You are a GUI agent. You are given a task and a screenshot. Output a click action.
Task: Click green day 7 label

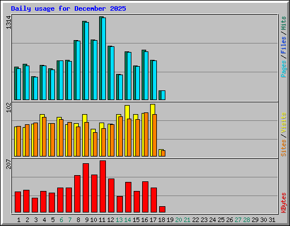tap(70, 220)
